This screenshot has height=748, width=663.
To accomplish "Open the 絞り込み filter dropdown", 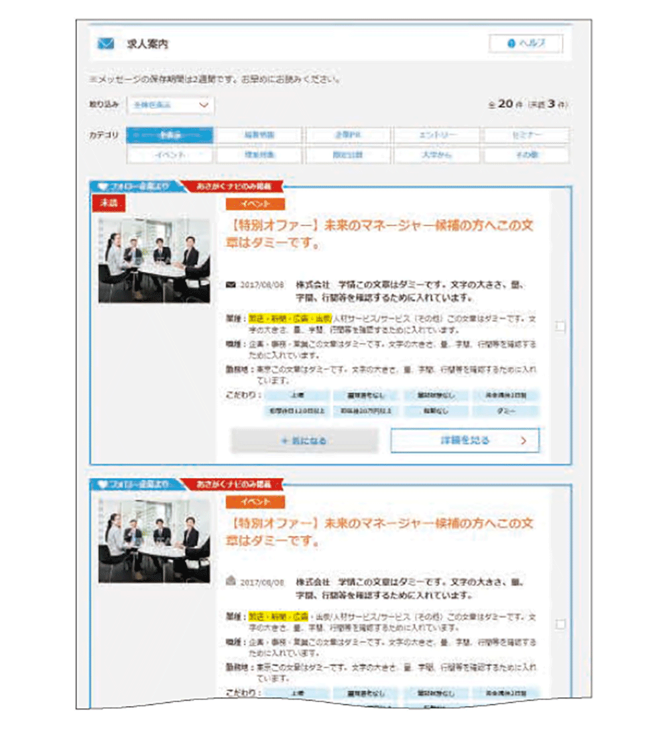I will pyautogui.click(x=170, y=105).
